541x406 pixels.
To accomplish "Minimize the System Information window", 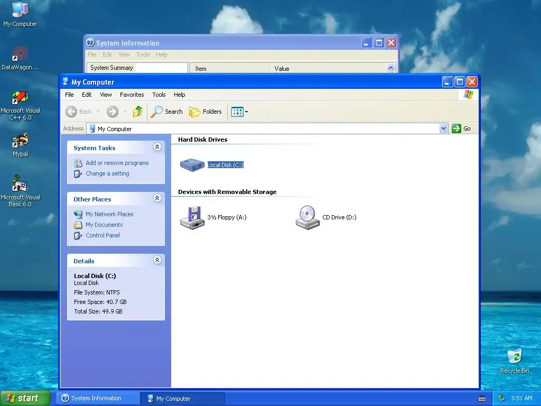I will pyautogui.click(x=367, y=43).
